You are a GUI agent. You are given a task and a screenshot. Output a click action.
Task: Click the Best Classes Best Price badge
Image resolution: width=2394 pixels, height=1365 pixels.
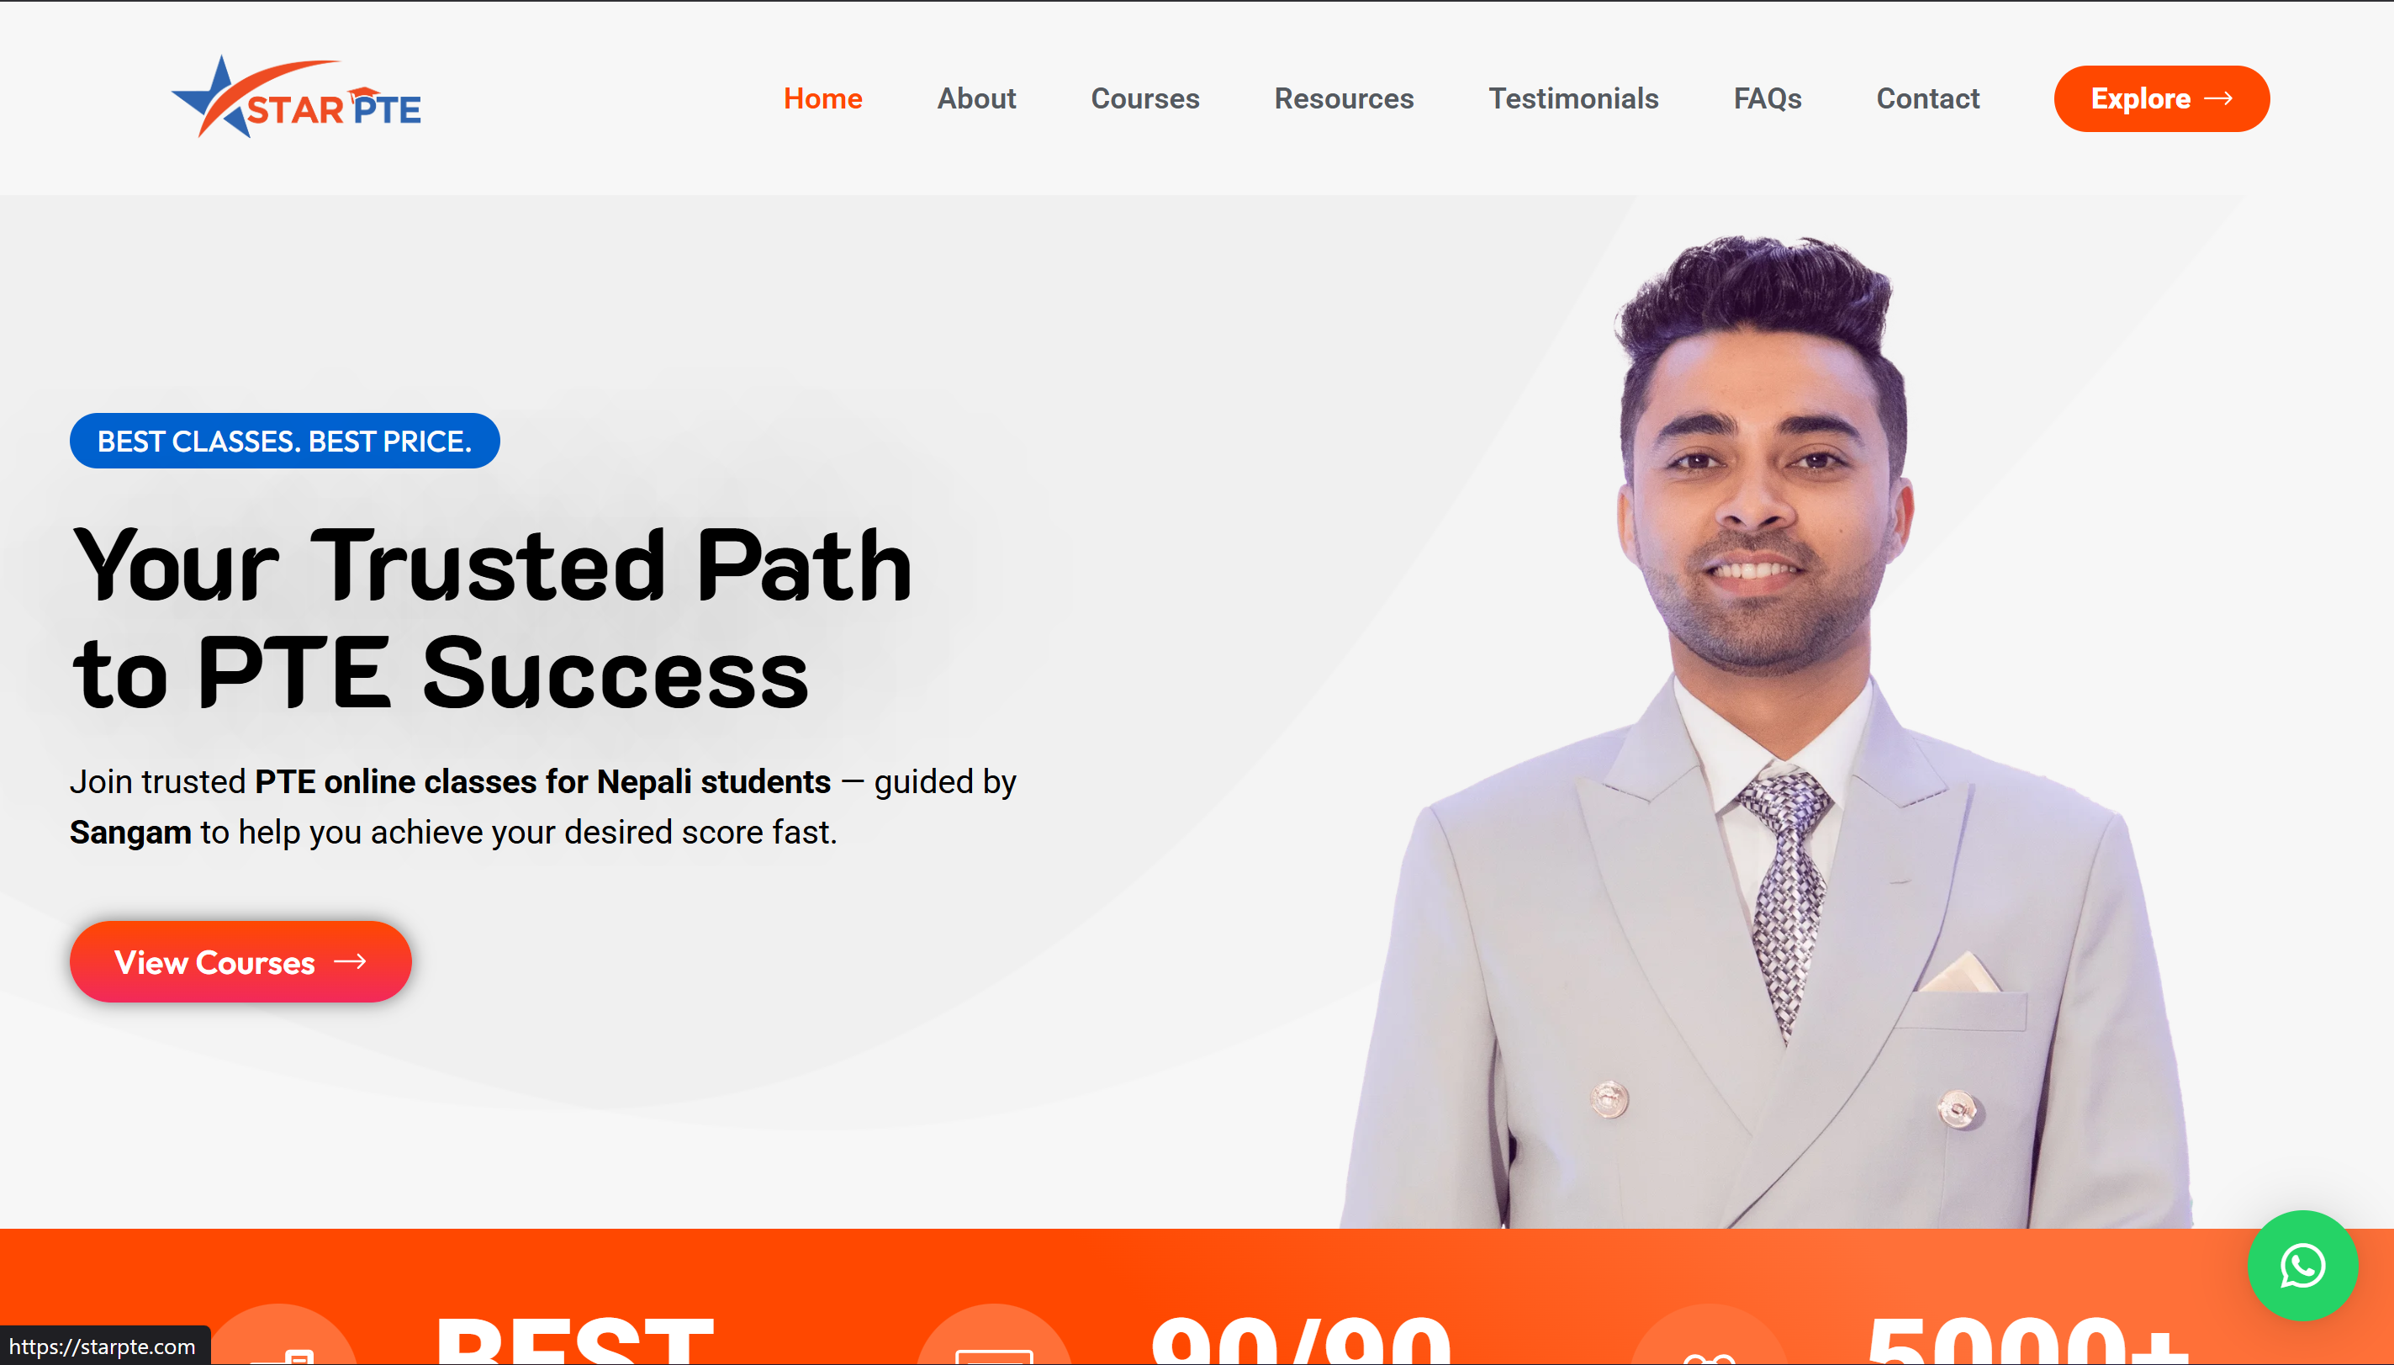point(285,441)
